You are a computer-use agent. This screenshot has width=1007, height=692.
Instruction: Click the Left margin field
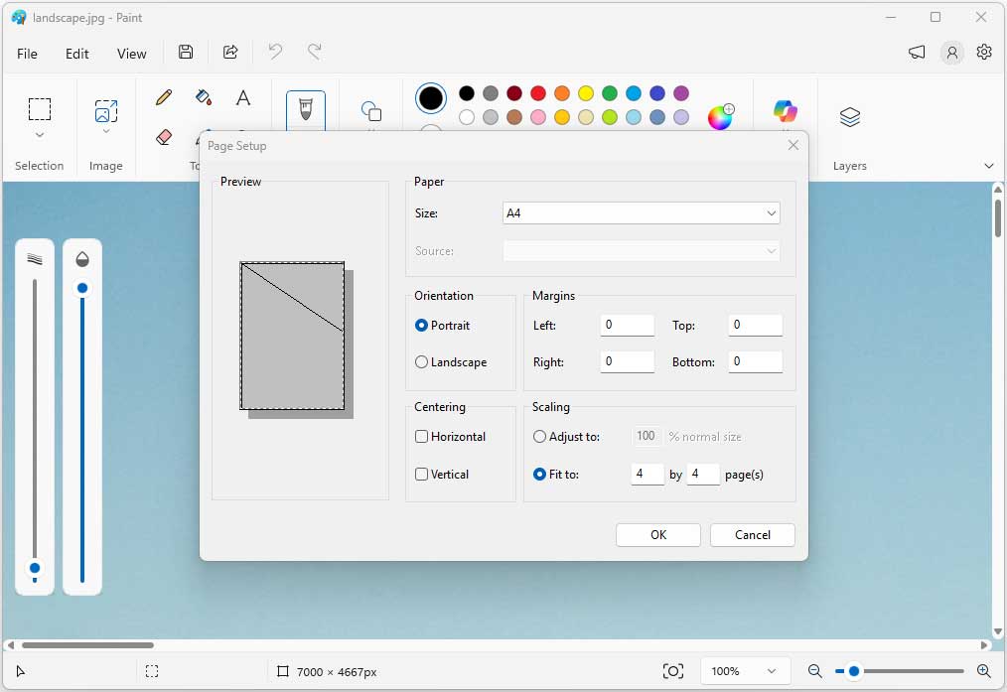[627, 325]
